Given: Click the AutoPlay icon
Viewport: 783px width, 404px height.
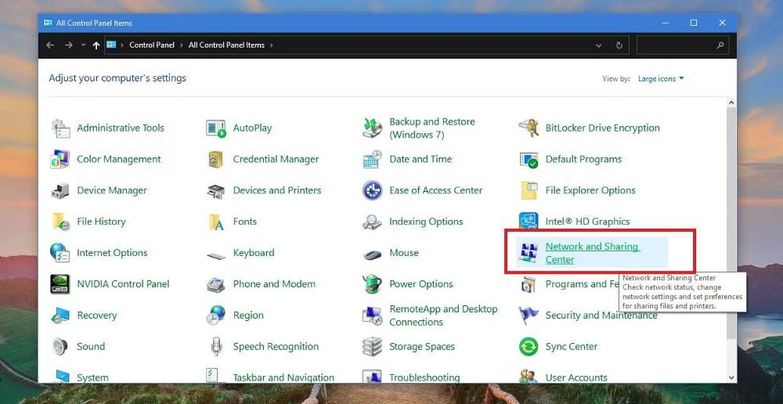Looking at the screenshot, I should tap(216, 128).
